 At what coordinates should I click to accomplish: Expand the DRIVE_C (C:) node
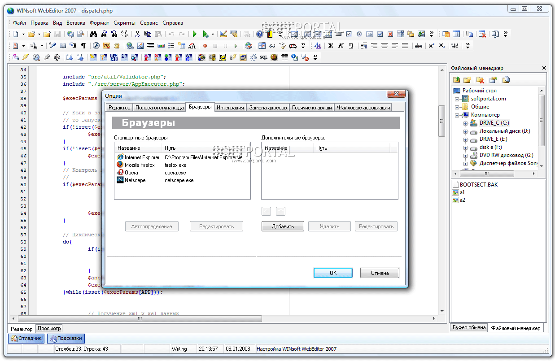pyautogui.click(x=465, y=123)
